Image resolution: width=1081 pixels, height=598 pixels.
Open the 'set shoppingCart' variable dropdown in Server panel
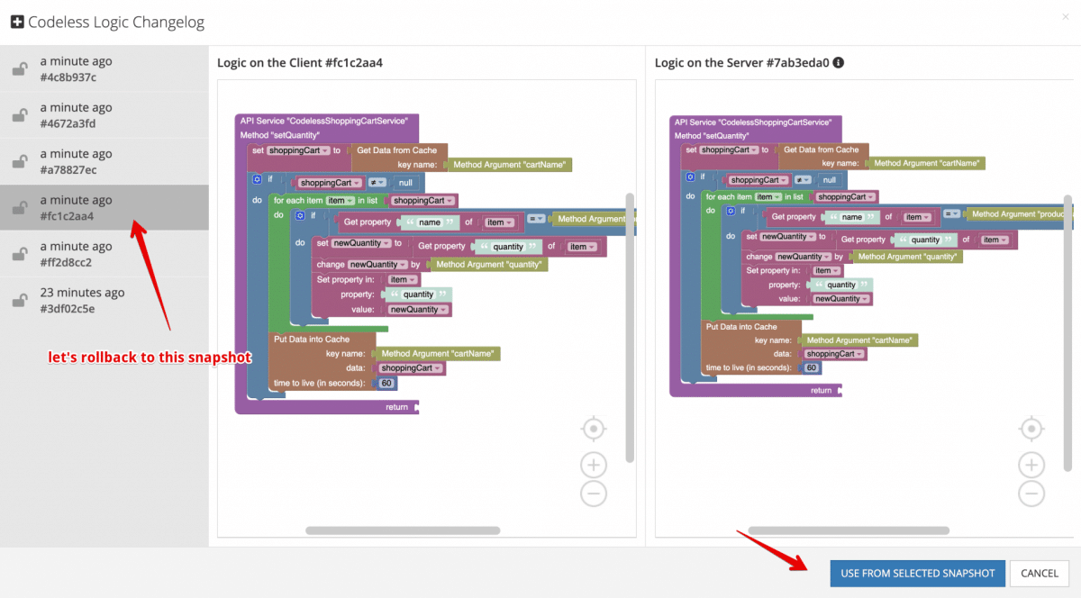tap(731, 149)
